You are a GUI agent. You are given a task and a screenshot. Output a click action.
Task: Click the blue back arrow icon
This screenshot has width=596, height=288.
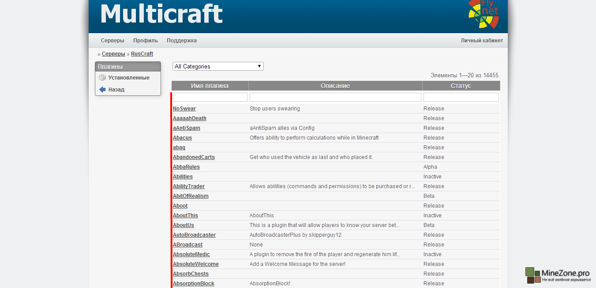(x=102, y=90)
